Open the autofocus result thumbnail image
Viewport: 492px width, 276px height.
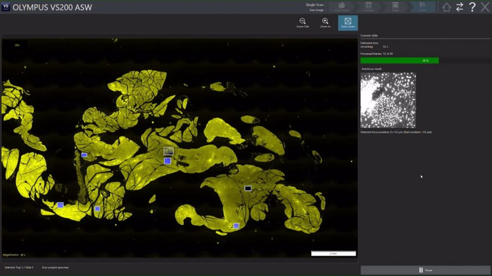(x=388, y=100)
